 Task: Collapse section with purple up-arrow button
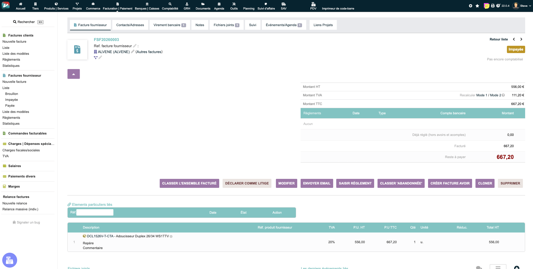74,74
